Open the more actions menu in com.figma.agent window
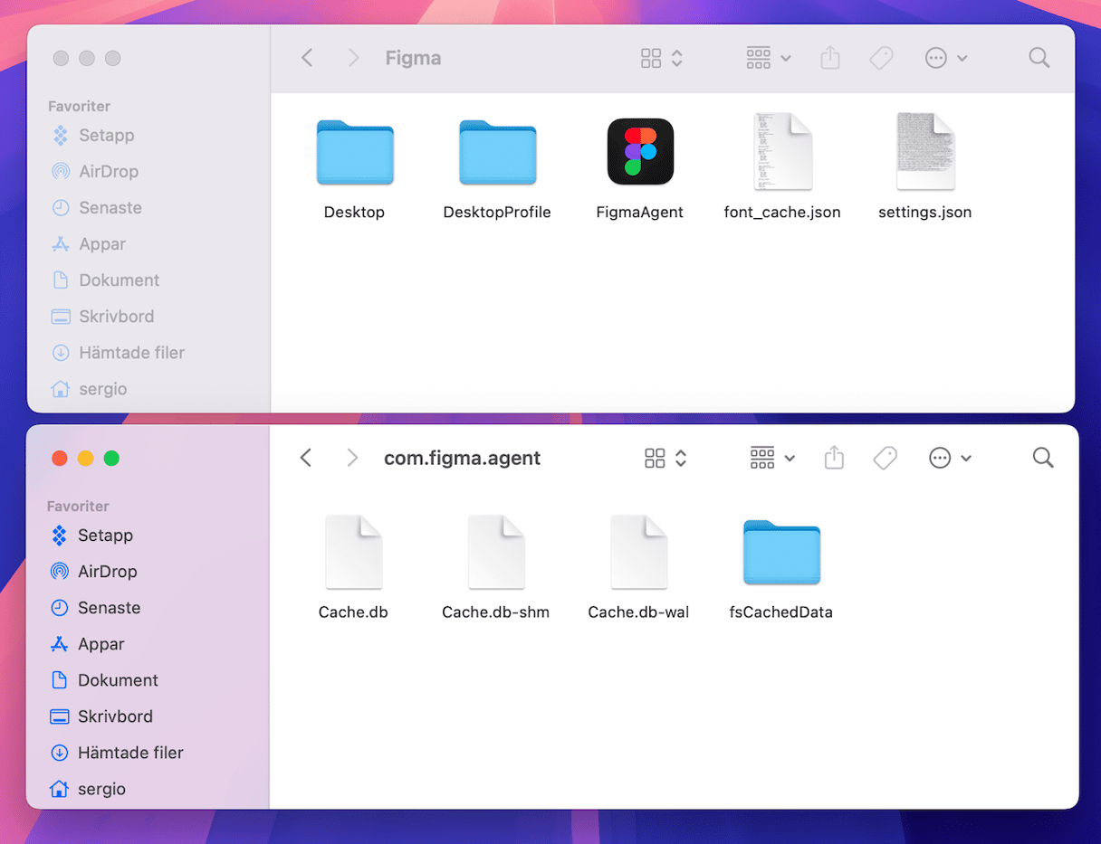Screen dimensions: 1101x844 pyautogui.click(x=948, y=459)
